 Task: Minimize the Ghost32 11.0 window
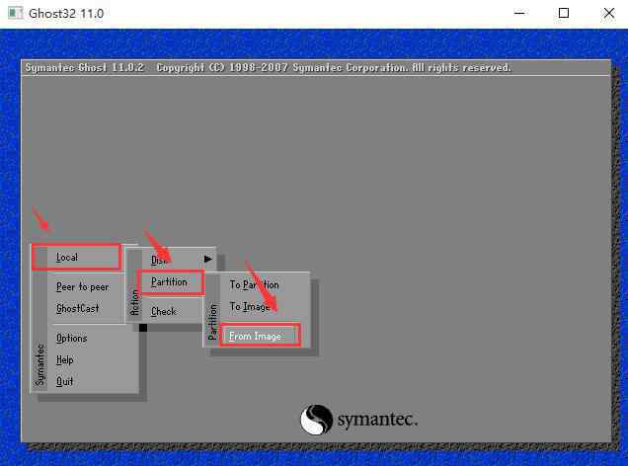tap(519, 13)
